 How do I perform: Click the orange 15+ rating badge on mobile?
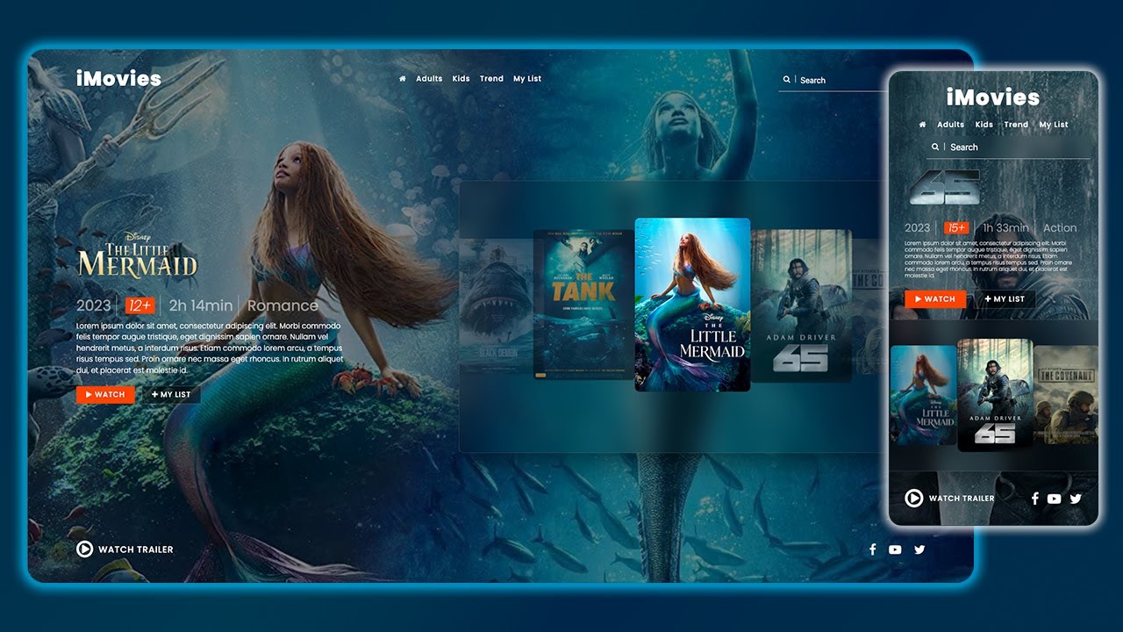point(956,228)
